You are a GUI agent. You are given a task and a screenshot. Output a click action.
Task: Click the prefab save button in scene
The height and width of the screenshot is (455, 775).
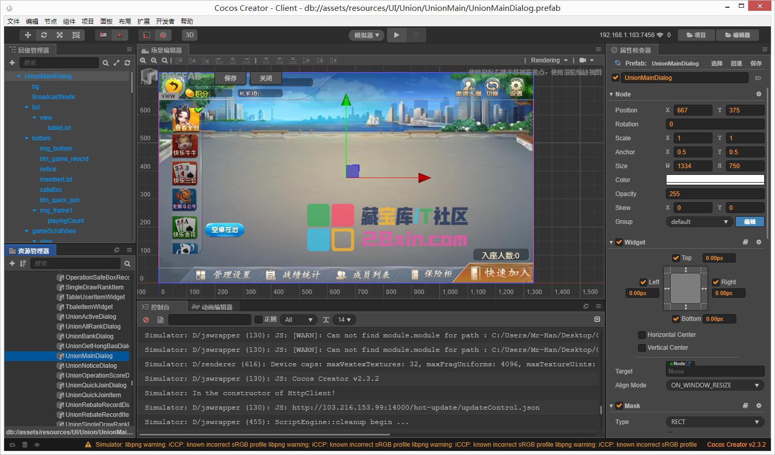(x=230, y=78)
